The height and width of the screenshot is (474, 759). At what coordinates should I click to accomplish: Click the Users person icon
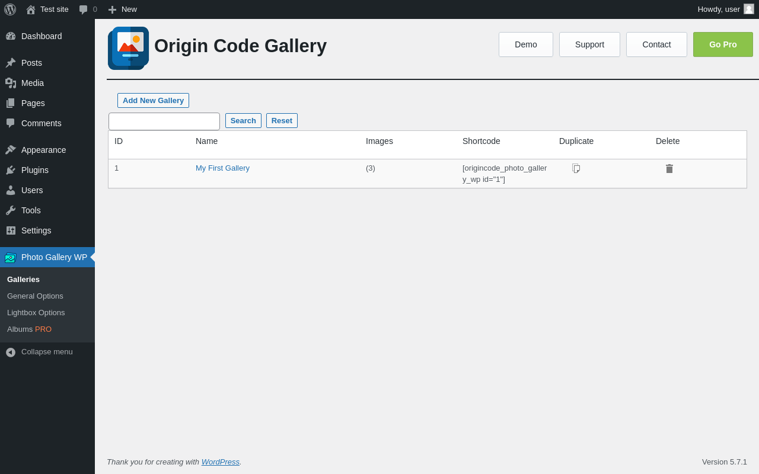(11, 190)
